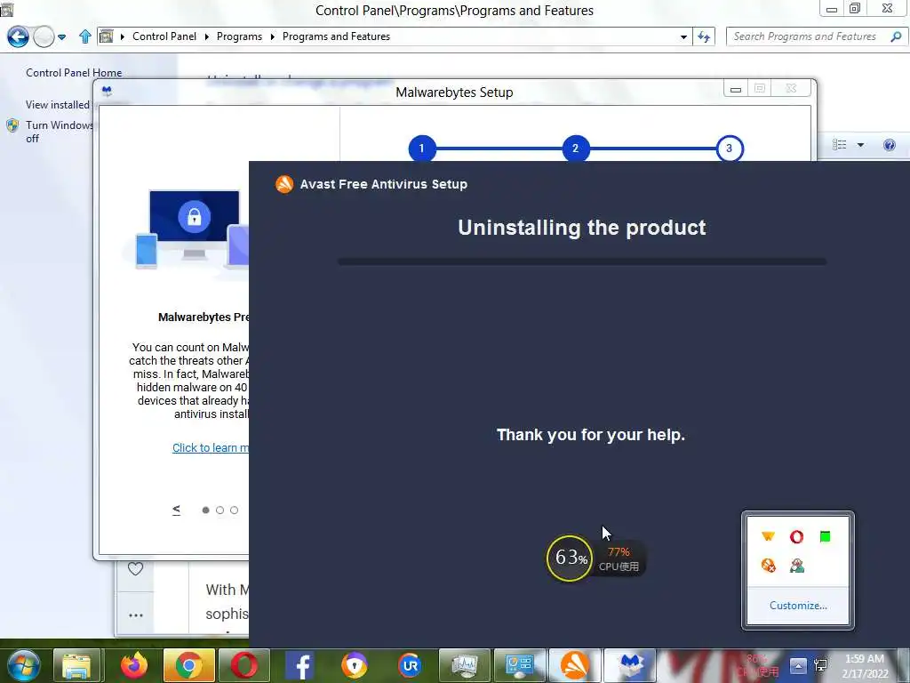Switch to Control Panel taskbar button
Viewport: 910px width, 683px height.
click(519, 666)
